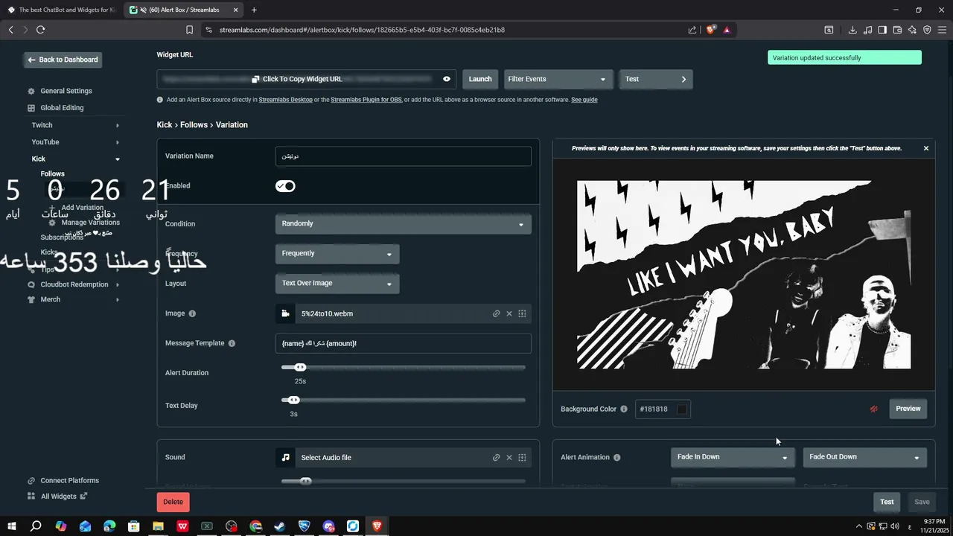953x536 pixels.
Task: Click the Text Delay slider handle
Action: (x=294, y=400)
